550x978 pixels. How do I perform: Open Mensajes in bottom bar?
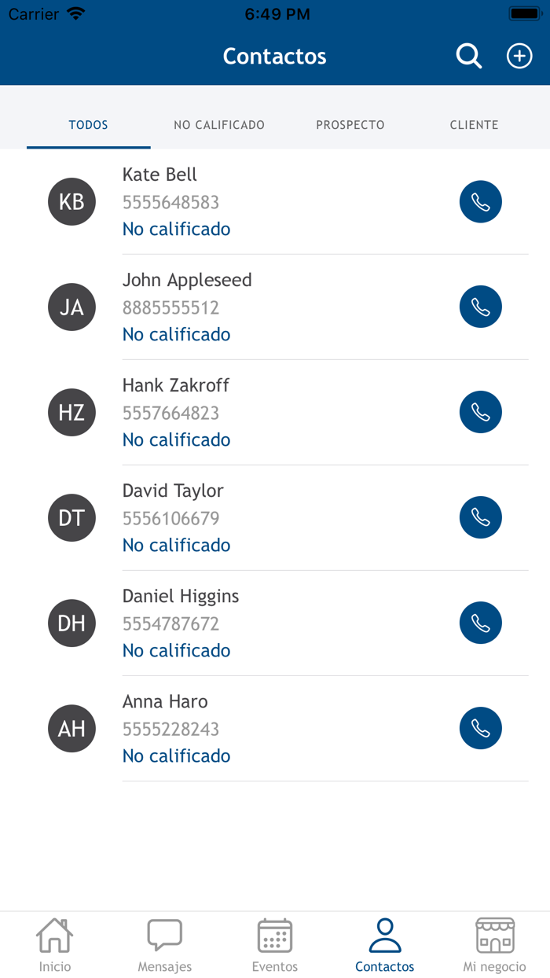click(165, 945)
